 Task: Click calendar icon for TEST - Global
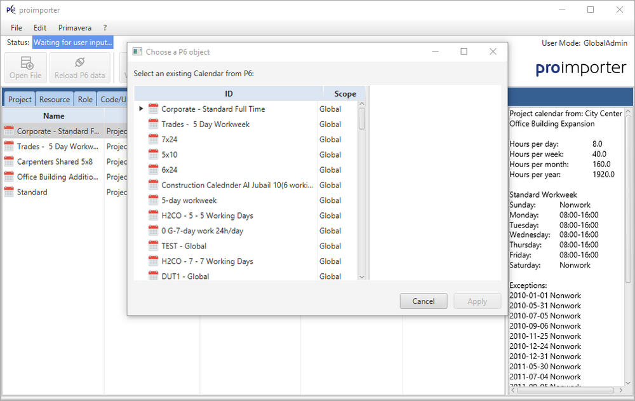(x=153, y=246)
